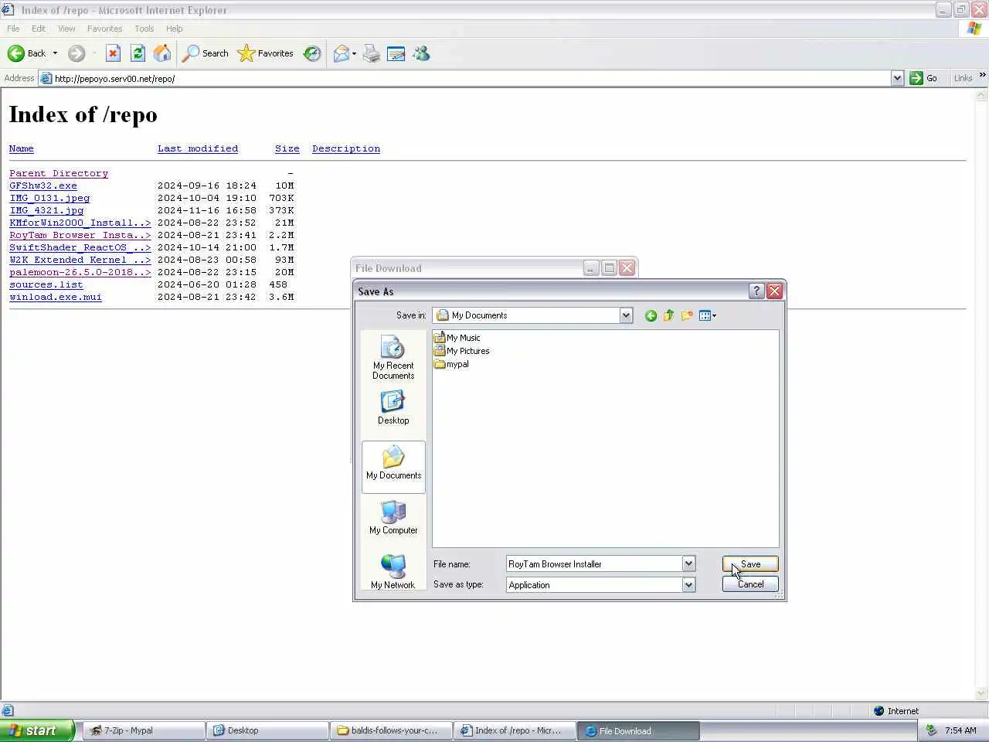Select the My Music folder
Screen dimensions: 989x742
point(457,338)
